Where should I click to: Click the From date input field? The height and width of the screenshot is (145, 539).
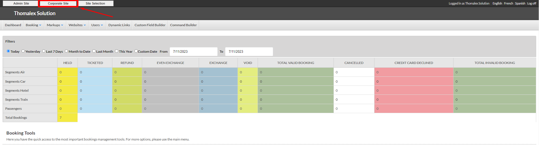(x=194, y=52)
